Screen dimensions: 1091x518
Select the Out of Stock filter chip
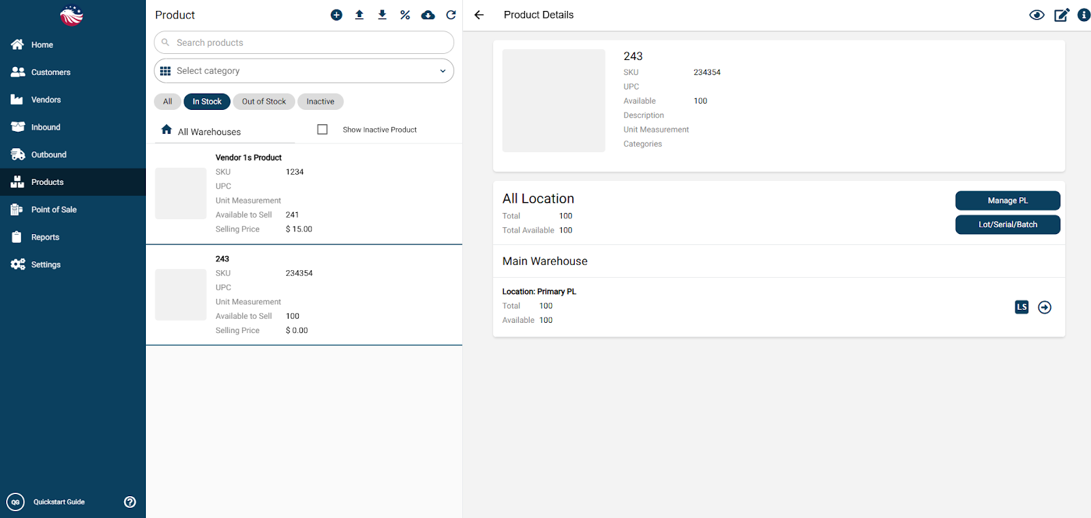pyautogui.click(x=264, y=102)
